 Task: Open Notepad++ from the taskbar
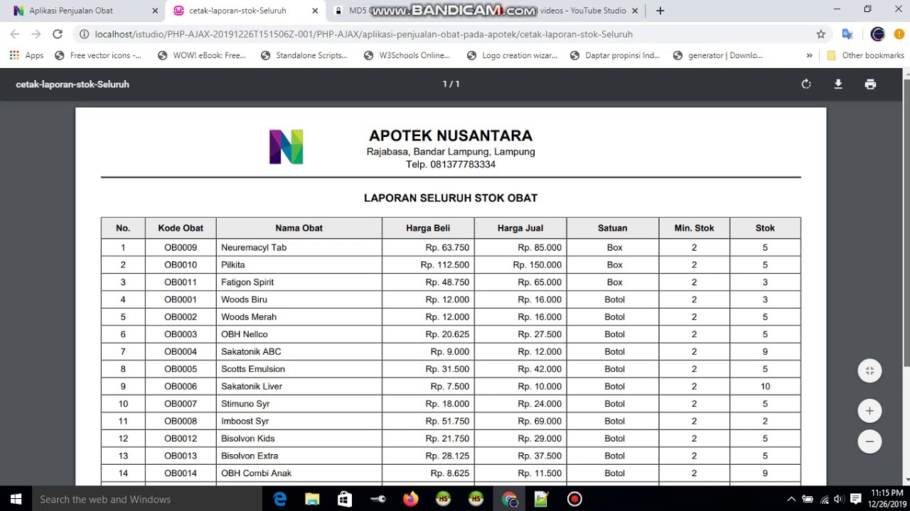(542, 499)
